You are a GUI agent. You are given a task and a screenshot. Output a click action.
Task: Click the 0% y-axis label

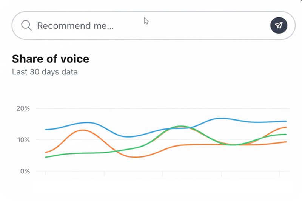pyautogui.click(x=25, y=171)
